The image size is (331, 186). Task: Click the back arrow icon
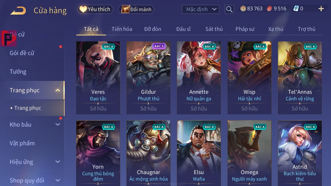pos(18,10)
